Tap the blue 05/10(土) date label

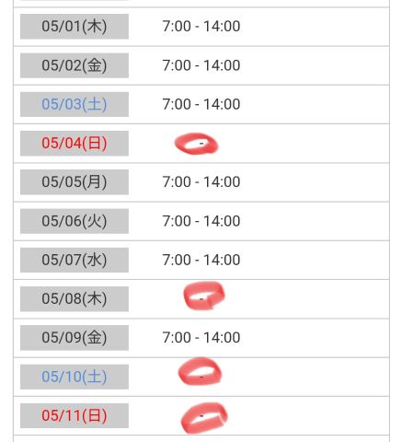pos(75,377)
